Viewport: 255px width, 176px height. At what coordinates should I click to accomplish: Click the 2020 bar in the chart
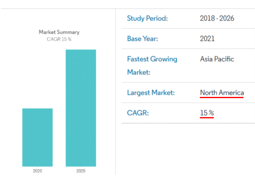pyautogui.click(x=37, y=137)
